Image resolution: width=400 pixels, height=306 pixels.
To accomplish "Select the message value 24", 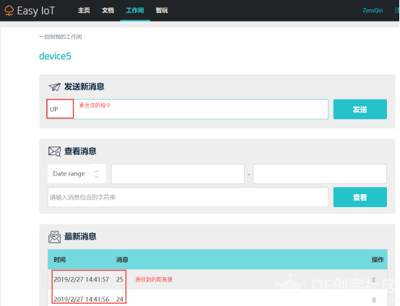I will click(120, 299).
